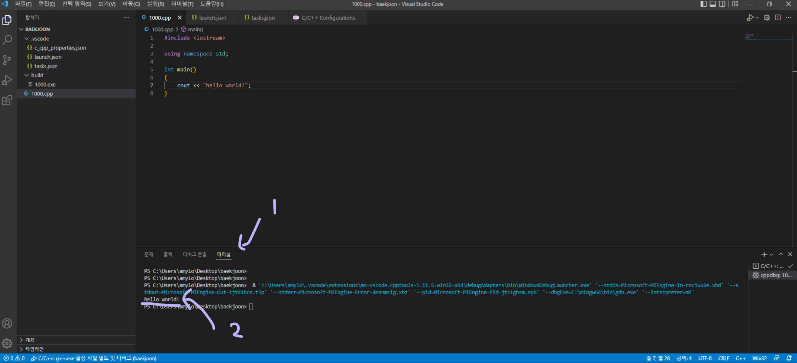The image size is (797, 363).
Task: Expand the 개요 outline section
Action: click(x=76, y=340)
